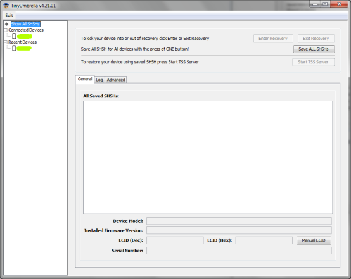351x279 pixels.
Task: Click the Save ALL SHSHs button
Action: [314, 49]
